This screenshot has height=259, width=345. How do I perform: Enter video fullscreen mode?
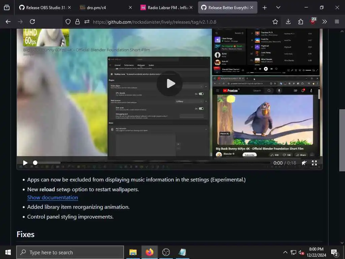point(314,163)
